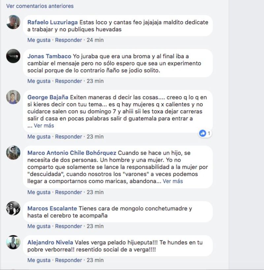Open George Bajaña's profile avatar
Viewport: 264px width, 270px height.
click(13, 97)
